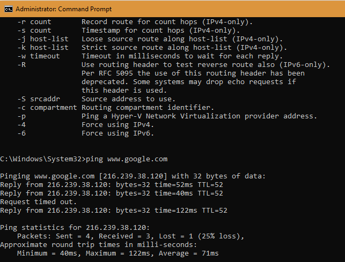Click the Request timed out line

(38, 202)
